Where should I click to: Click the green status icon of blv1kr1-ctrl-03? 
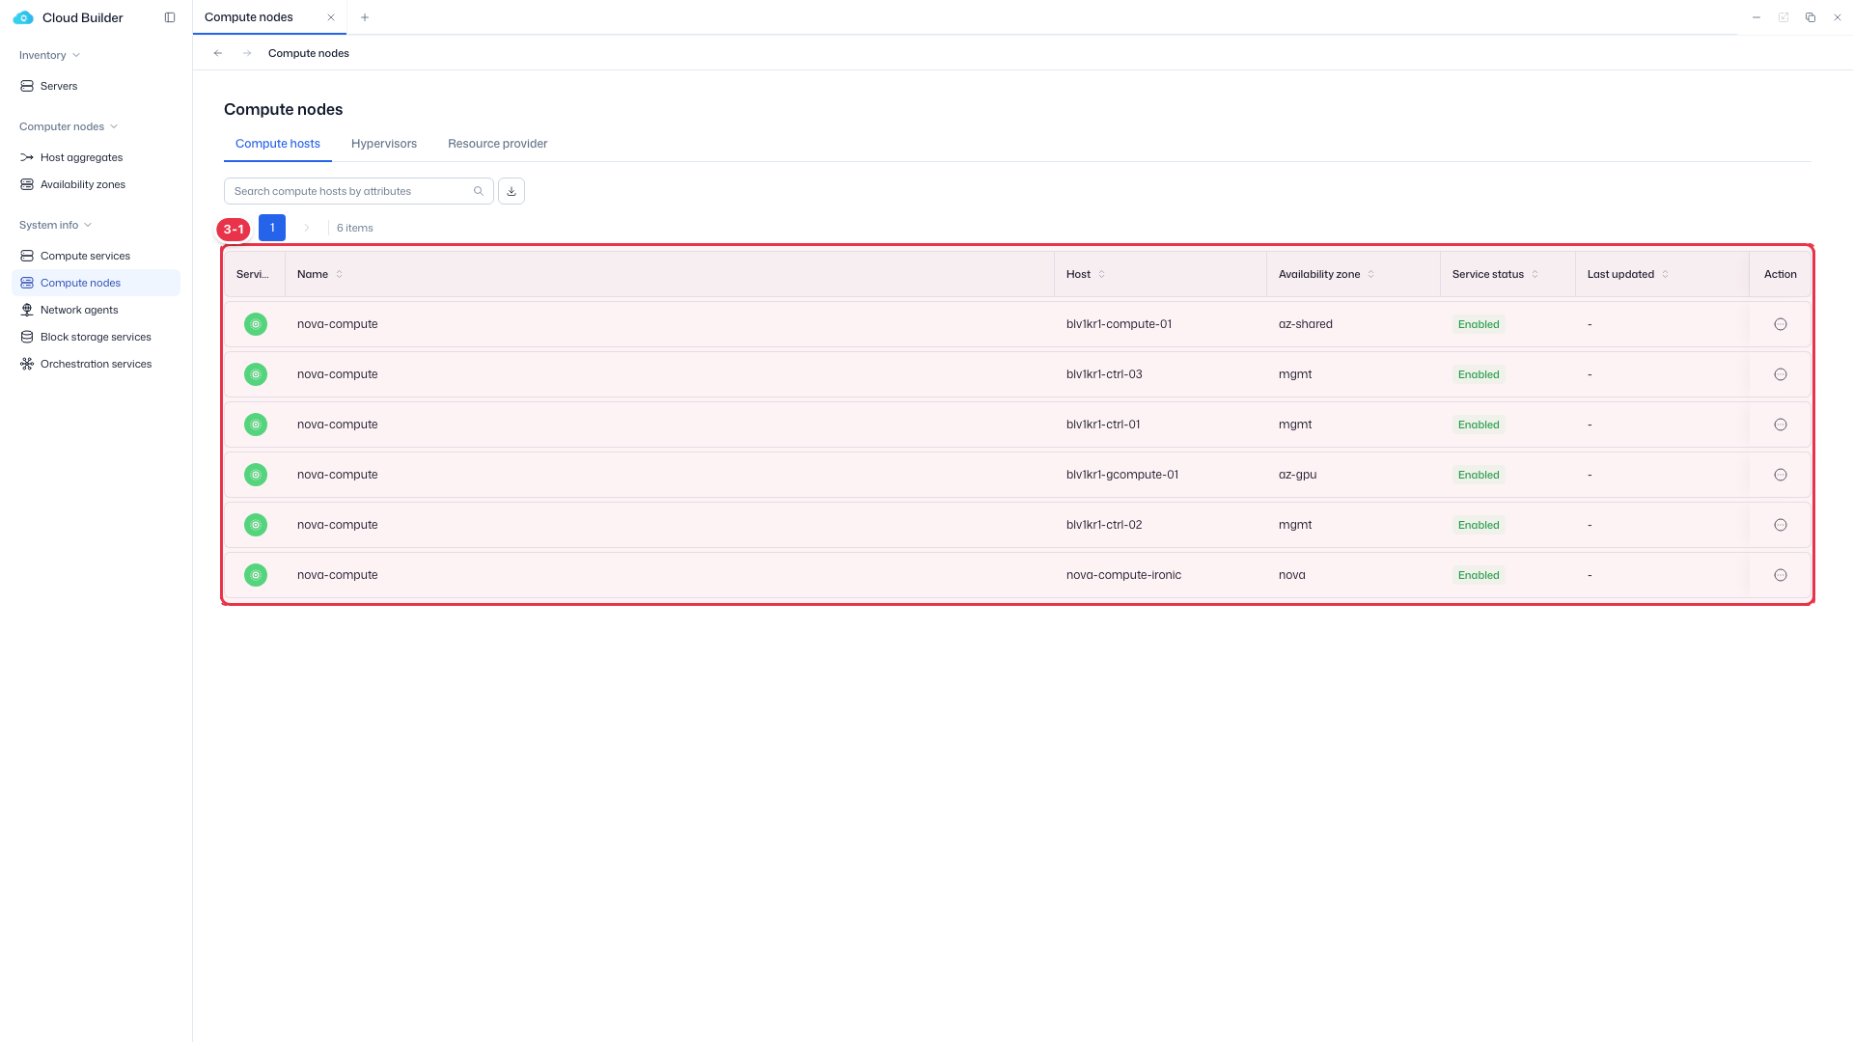tap(256, 374)
